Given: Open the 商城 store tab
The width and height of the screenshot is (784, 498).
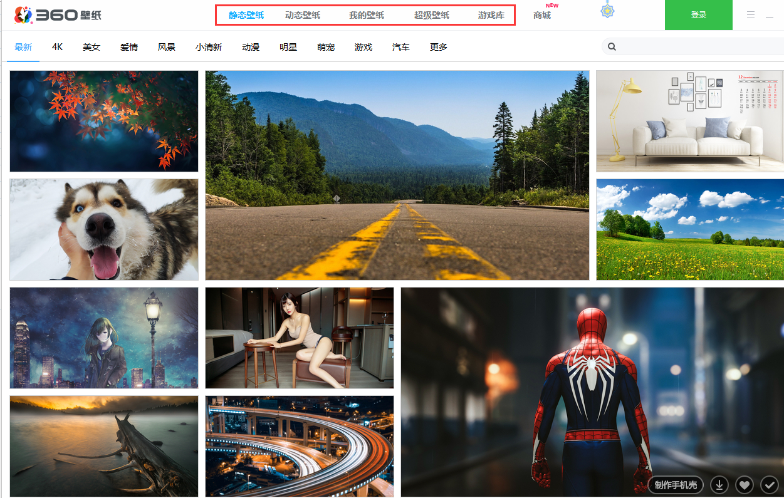Looking at the screenshot, I should [x=541, y=15].
